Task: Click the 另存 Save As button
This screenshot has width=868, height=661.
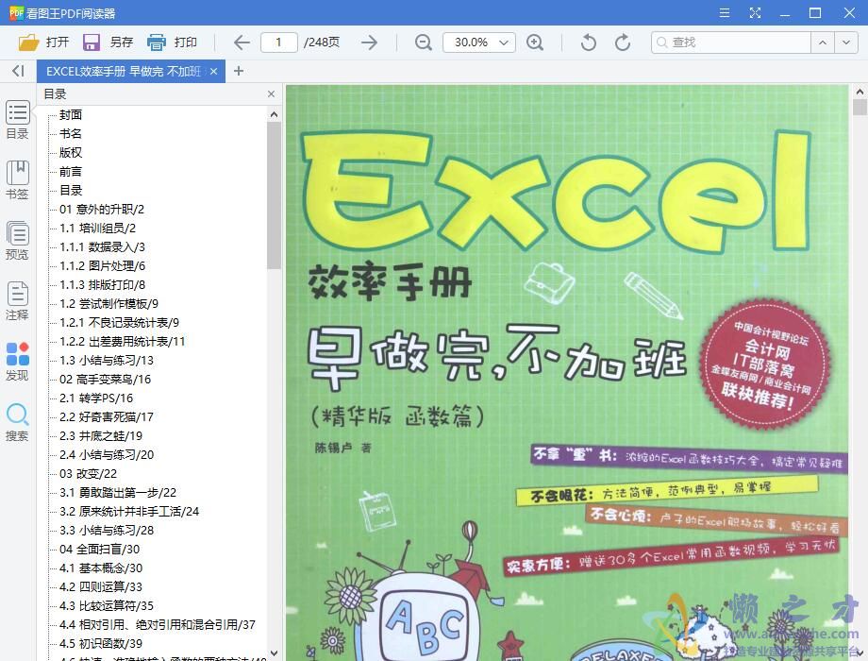Action: [x=105, y=42]
